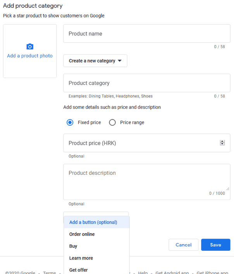Screen dimensions: 234x274
Task: Click the camera icon to add photo
Action: pyautogui.click(x=30, y=47)
